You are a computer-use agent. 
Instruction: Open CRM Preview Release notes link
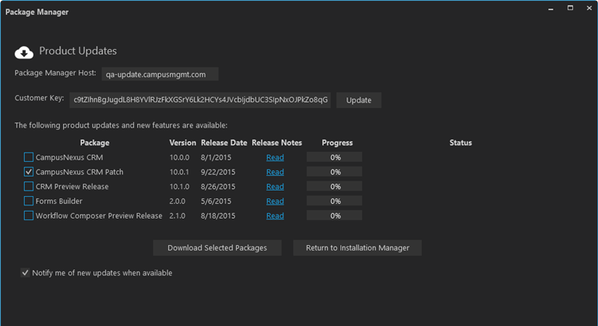(x=275, y=187)
